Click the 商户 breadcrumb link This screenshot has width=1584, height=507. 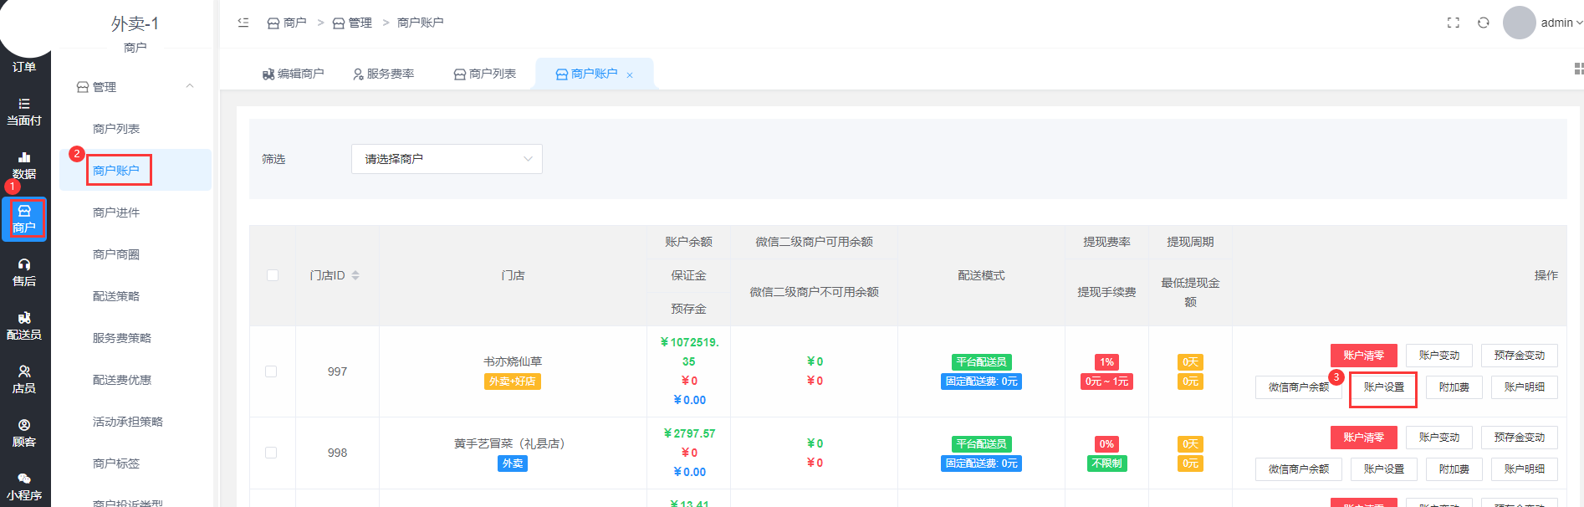pyautogui.click(x=287, y=23)
